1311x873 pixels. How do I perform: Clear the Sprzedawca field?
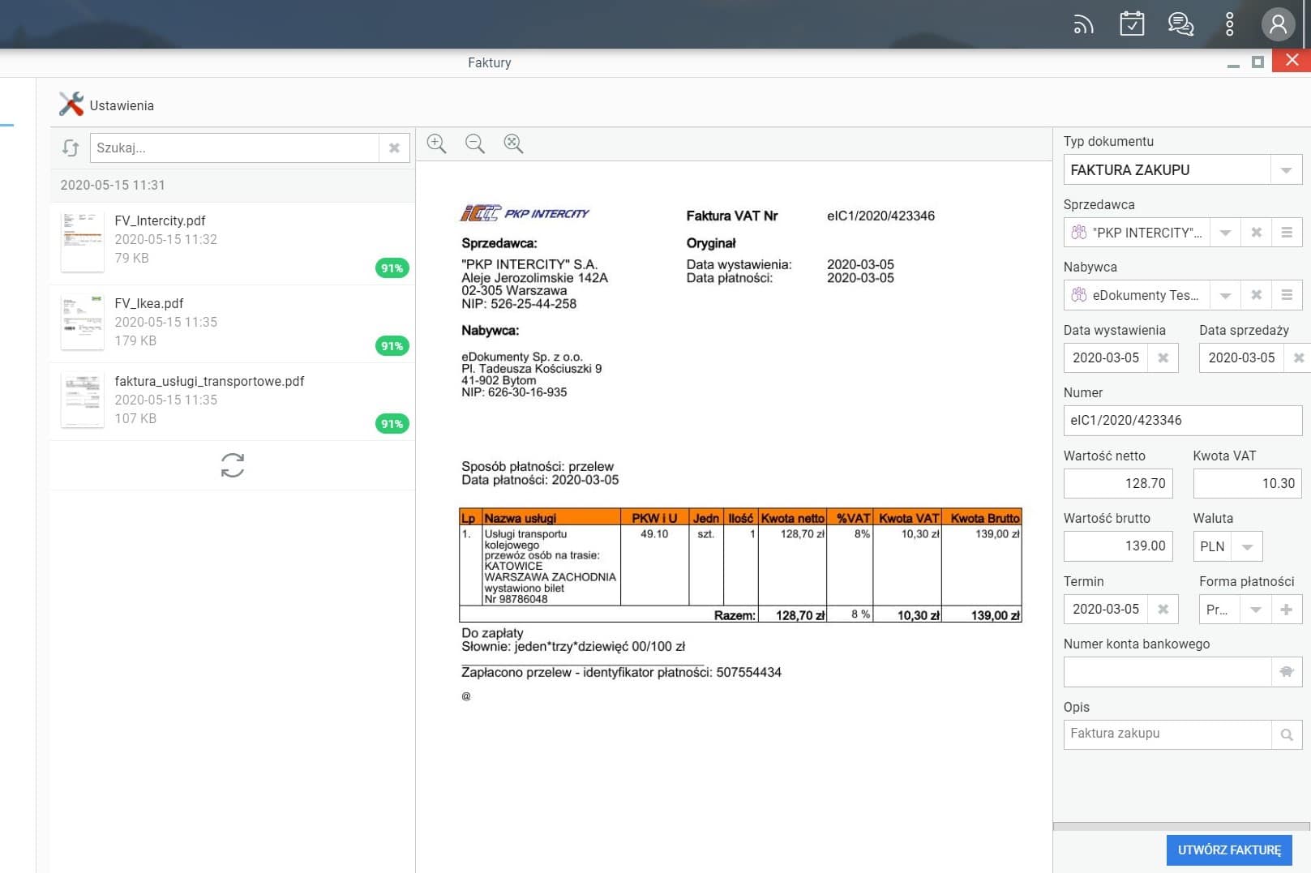click(1256, 233)
